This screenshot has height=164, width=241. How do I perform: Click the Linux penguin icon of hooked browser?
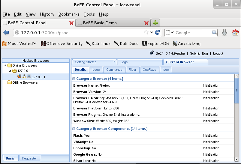coord(24,76)
